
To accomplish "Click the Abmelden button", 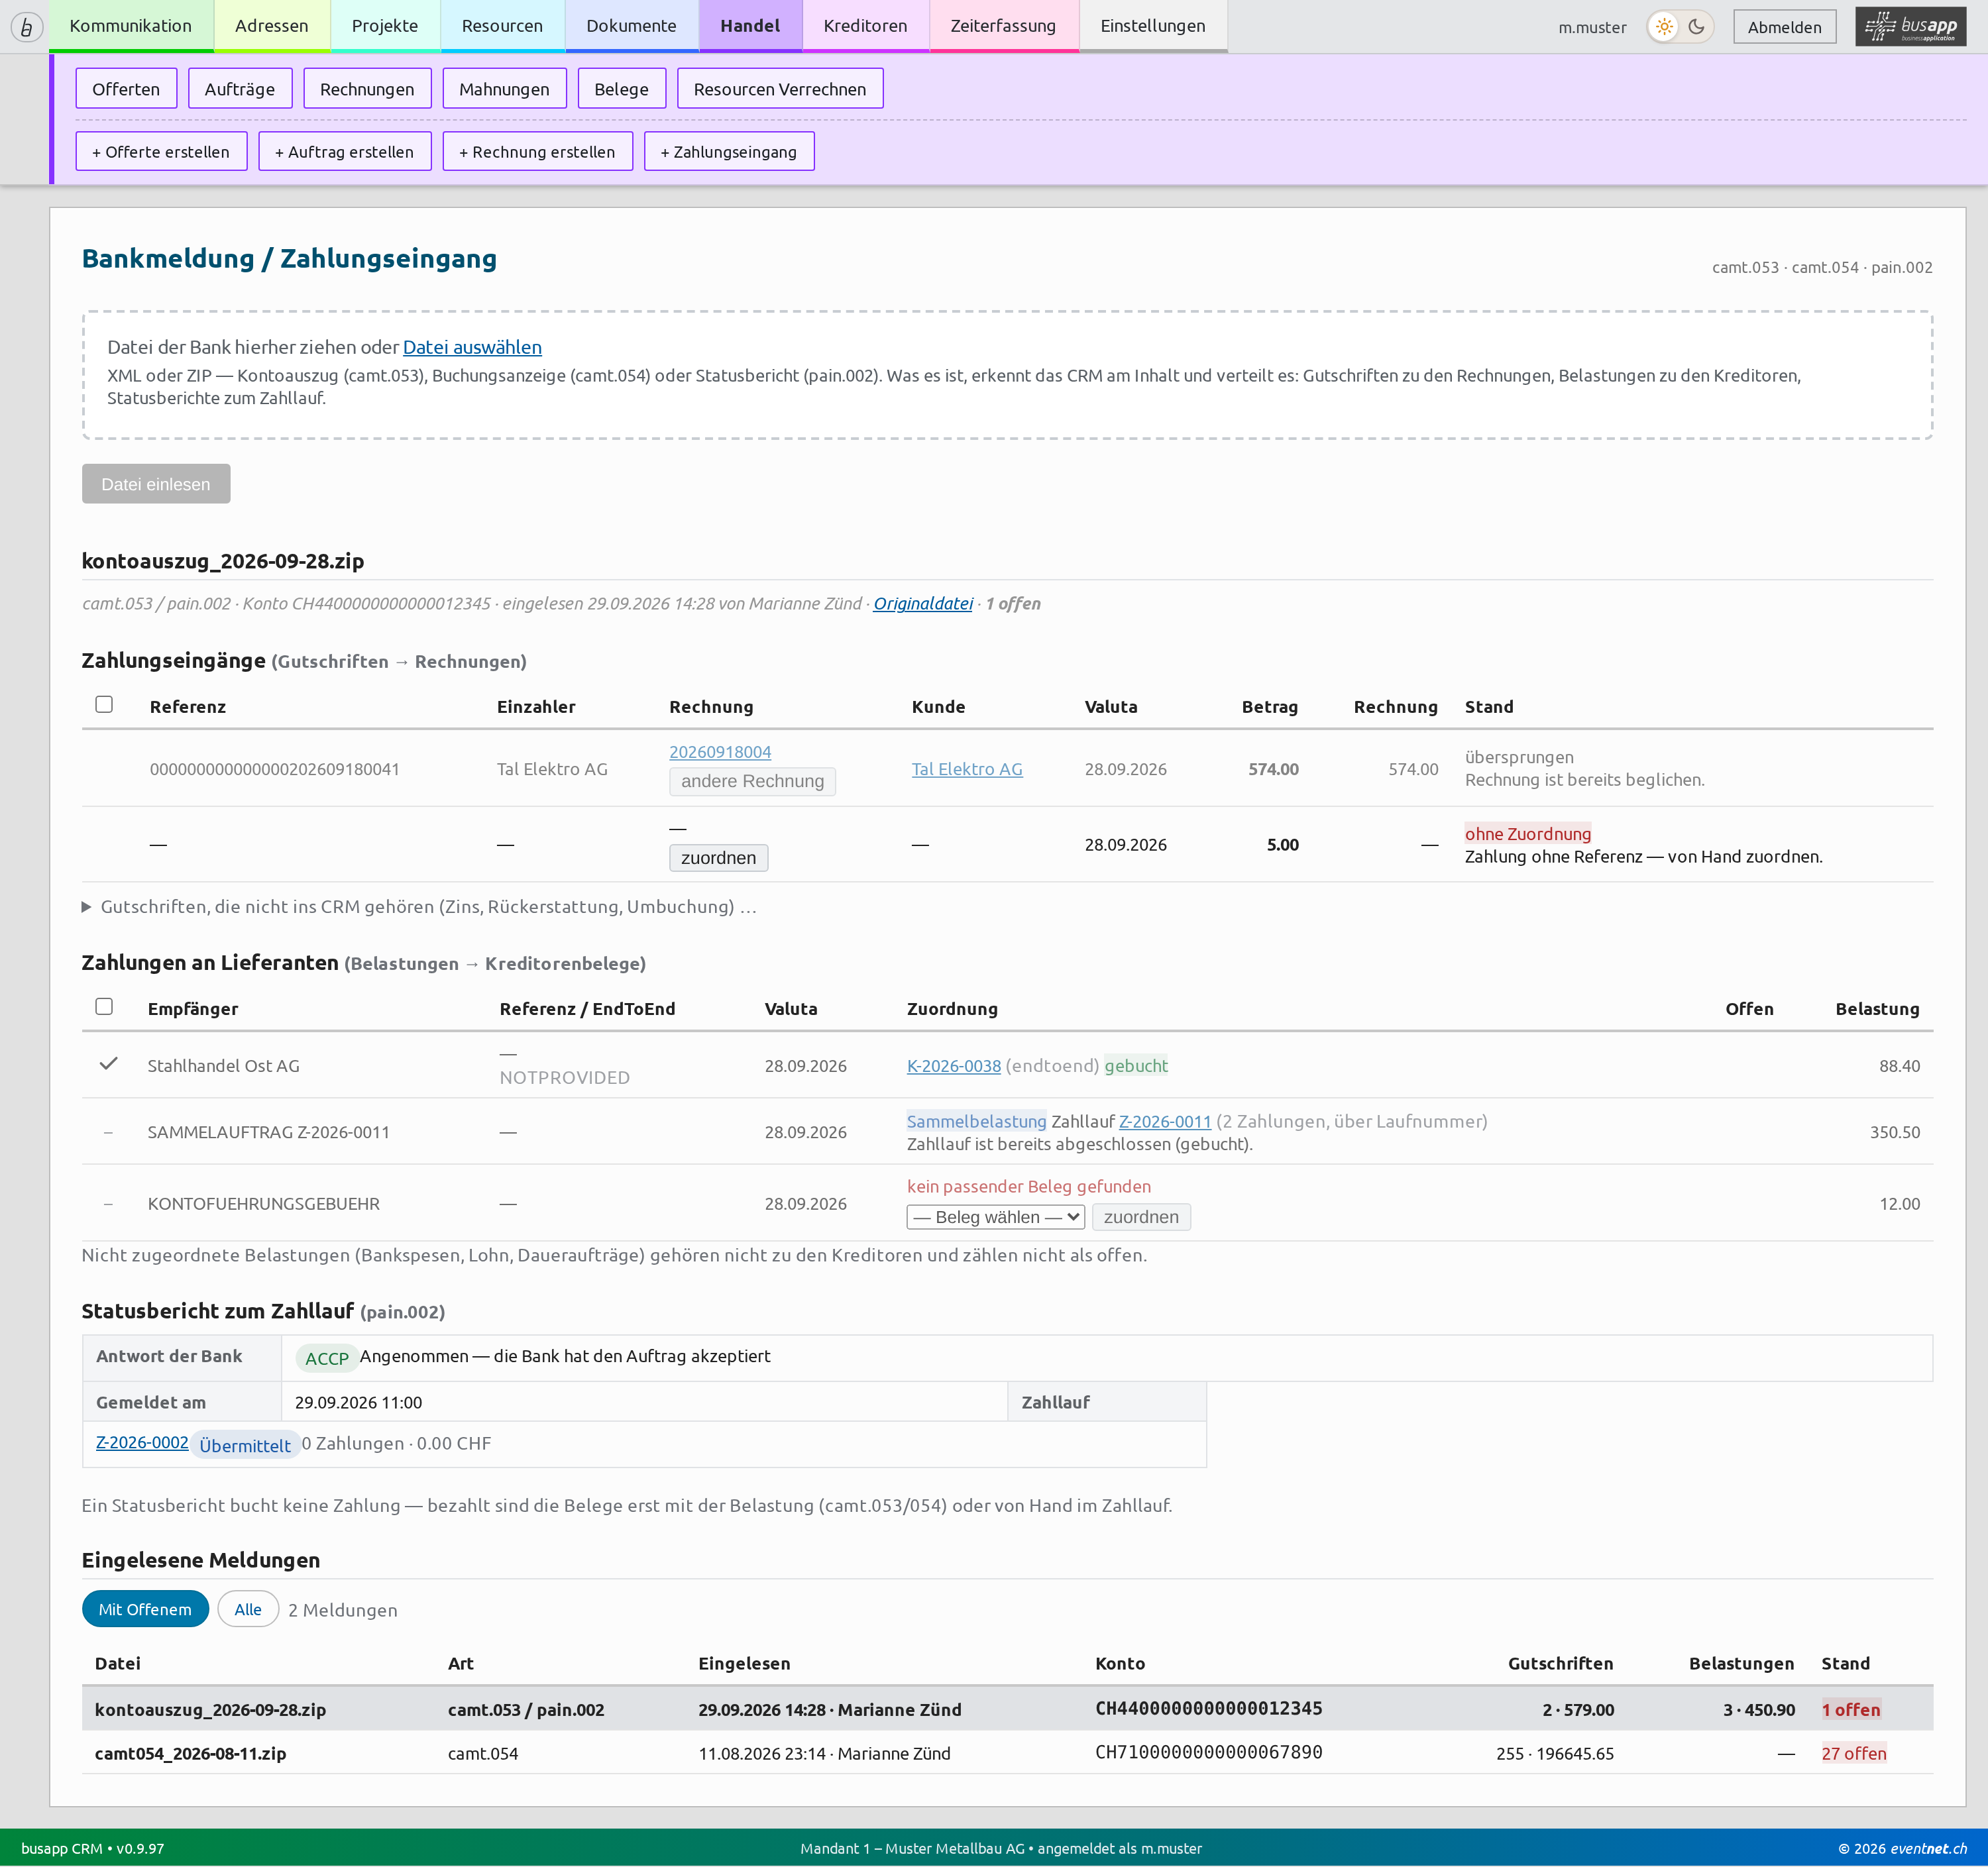I will pyautogui.click(x=1784, y=27).
